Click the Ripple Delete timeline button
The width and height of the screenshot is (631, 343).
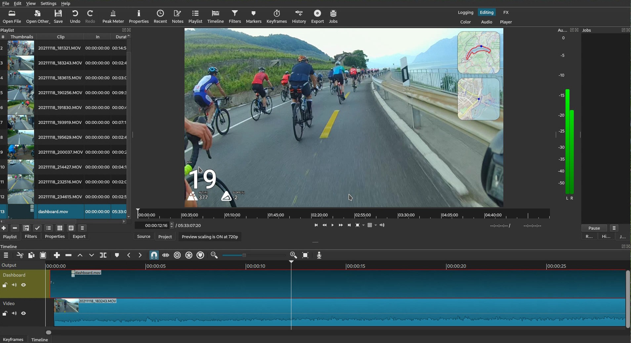68,255
